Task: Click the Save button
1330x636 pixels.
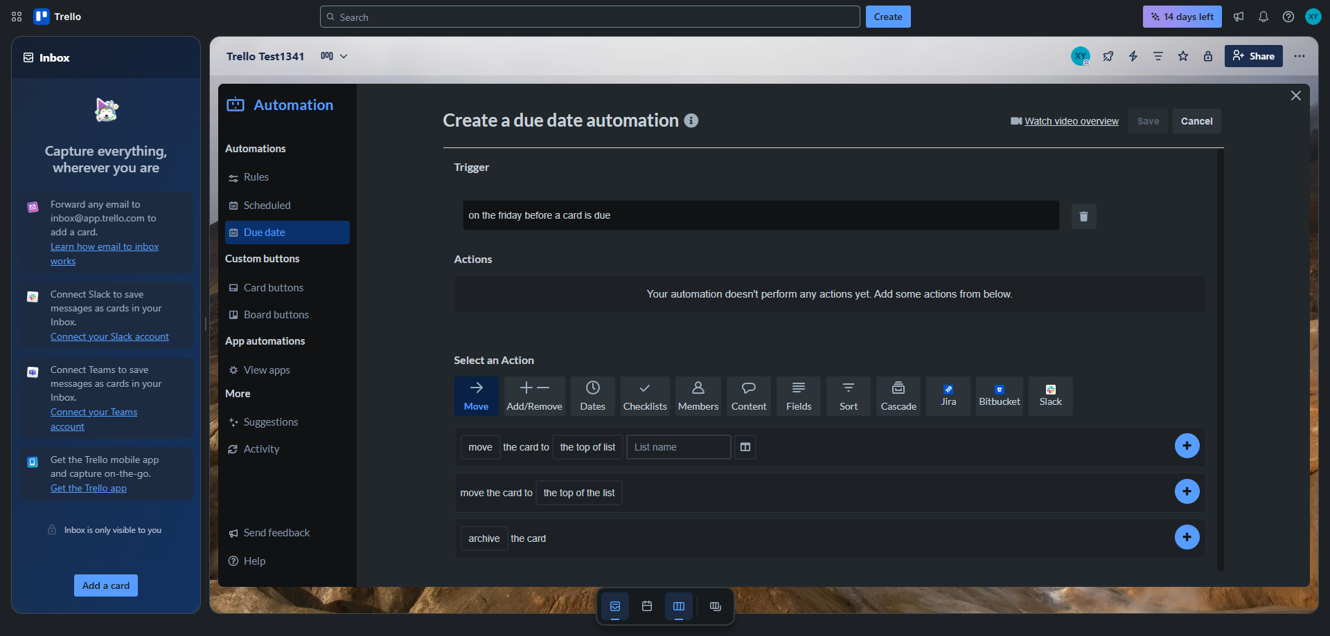Action: tap(1148, 121)
